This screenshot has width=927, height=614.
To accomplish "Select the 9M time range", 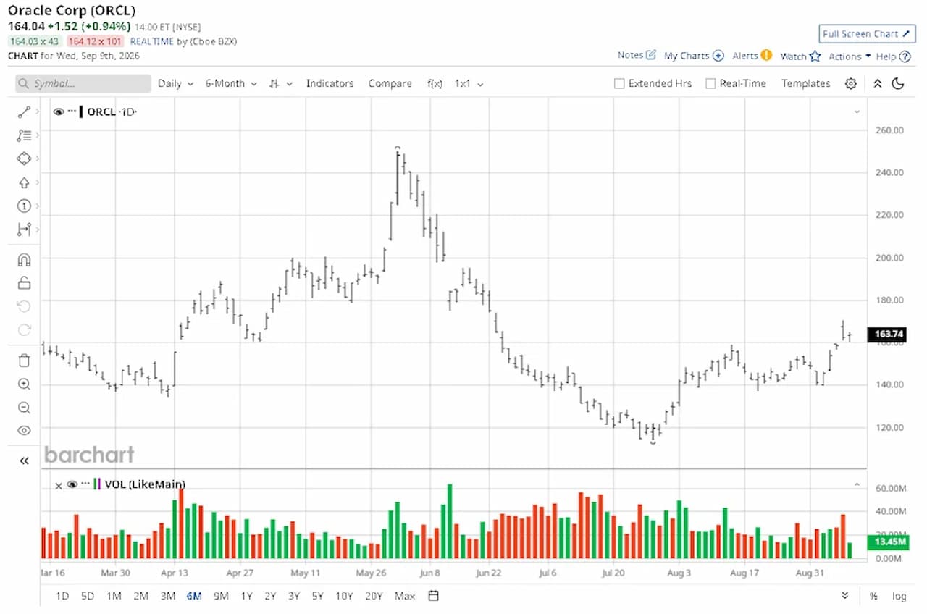I will 221,596.
